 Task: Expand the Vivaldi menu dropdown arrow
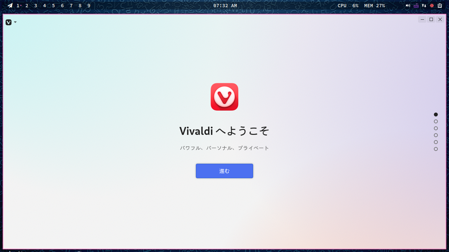[15, 22]
